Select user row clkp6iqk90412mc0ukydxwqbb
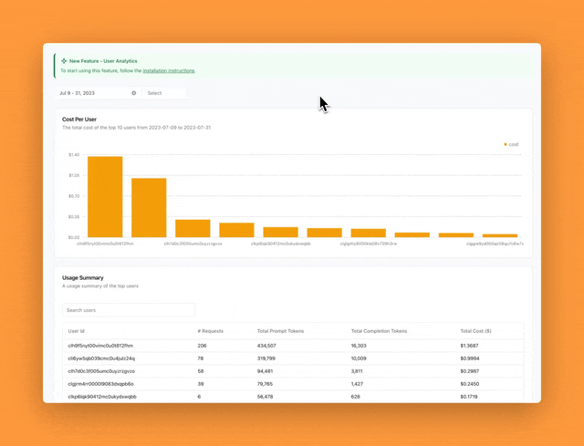 pos(293,397)
